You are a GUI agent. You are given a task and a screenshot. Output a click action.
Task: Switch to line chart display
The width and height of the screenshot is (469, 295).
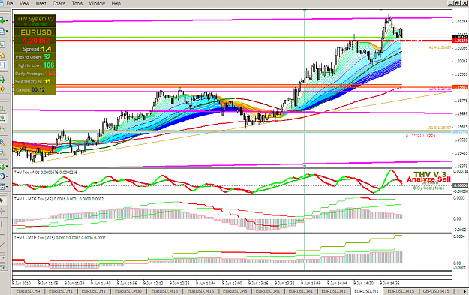point(2,128)
